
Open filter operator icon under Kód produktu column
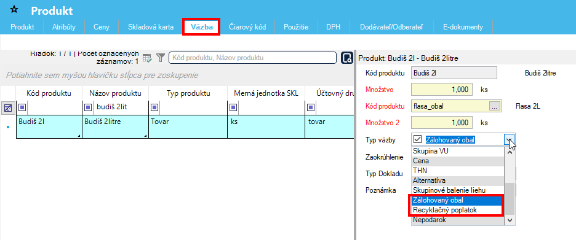click(x=22, y=107)
